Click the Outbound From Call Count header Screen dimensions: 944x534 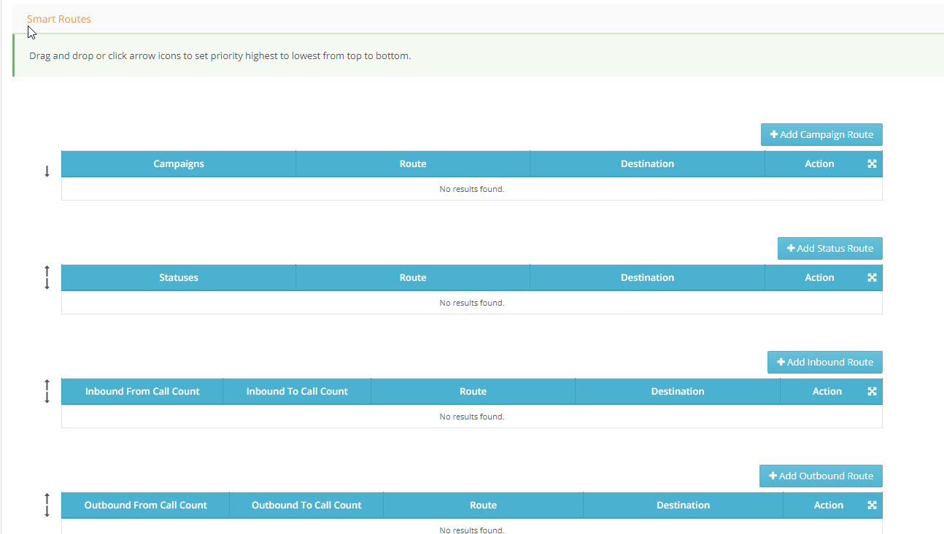[146, 505]
